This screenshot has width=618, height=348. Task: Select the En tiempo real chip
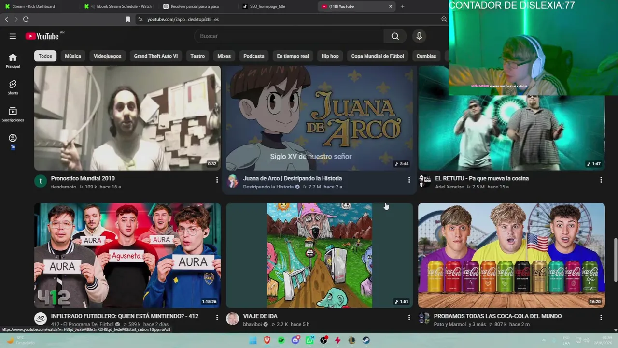point(293,56)
